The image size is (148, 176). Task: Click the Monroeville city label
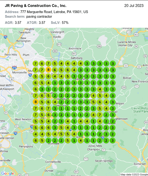pyautogui.click(x=19, y=72)
